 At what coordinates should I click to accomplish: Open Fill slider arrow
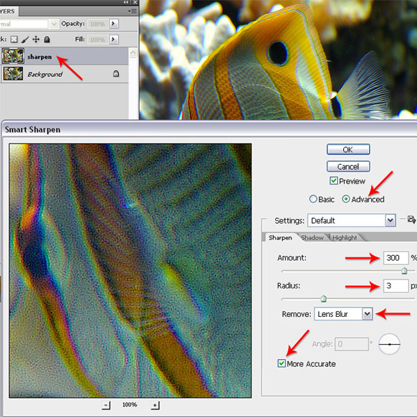point(113,40)
